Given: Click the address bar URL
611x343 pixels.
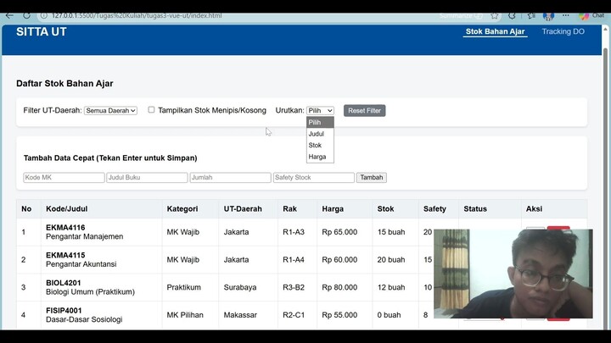Looking at the screenshot, I should pyautogui.click(x=137, y=15).
